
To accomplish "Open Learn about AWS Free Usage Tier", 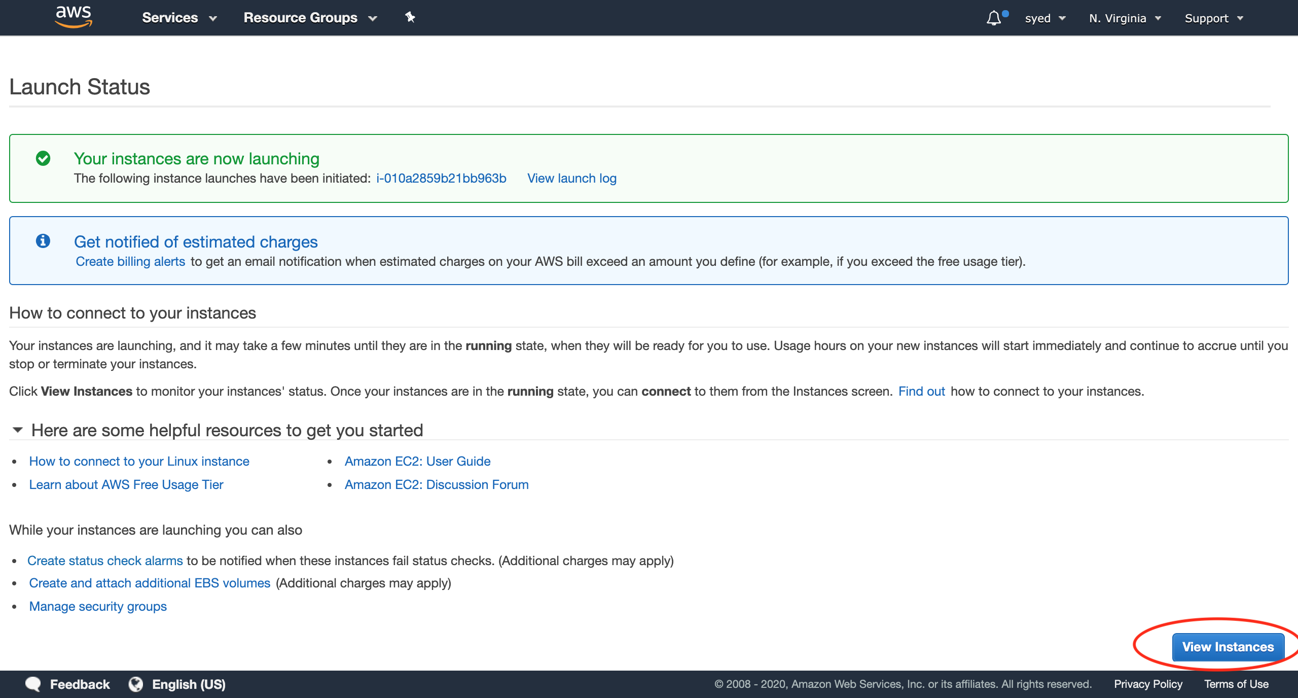I will pos(126,484).
